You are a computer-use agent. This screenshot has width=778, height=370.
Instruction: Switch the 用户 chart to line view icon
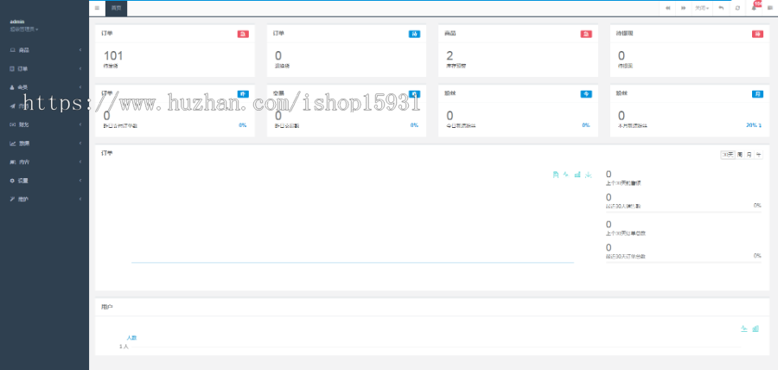(743, 329)
